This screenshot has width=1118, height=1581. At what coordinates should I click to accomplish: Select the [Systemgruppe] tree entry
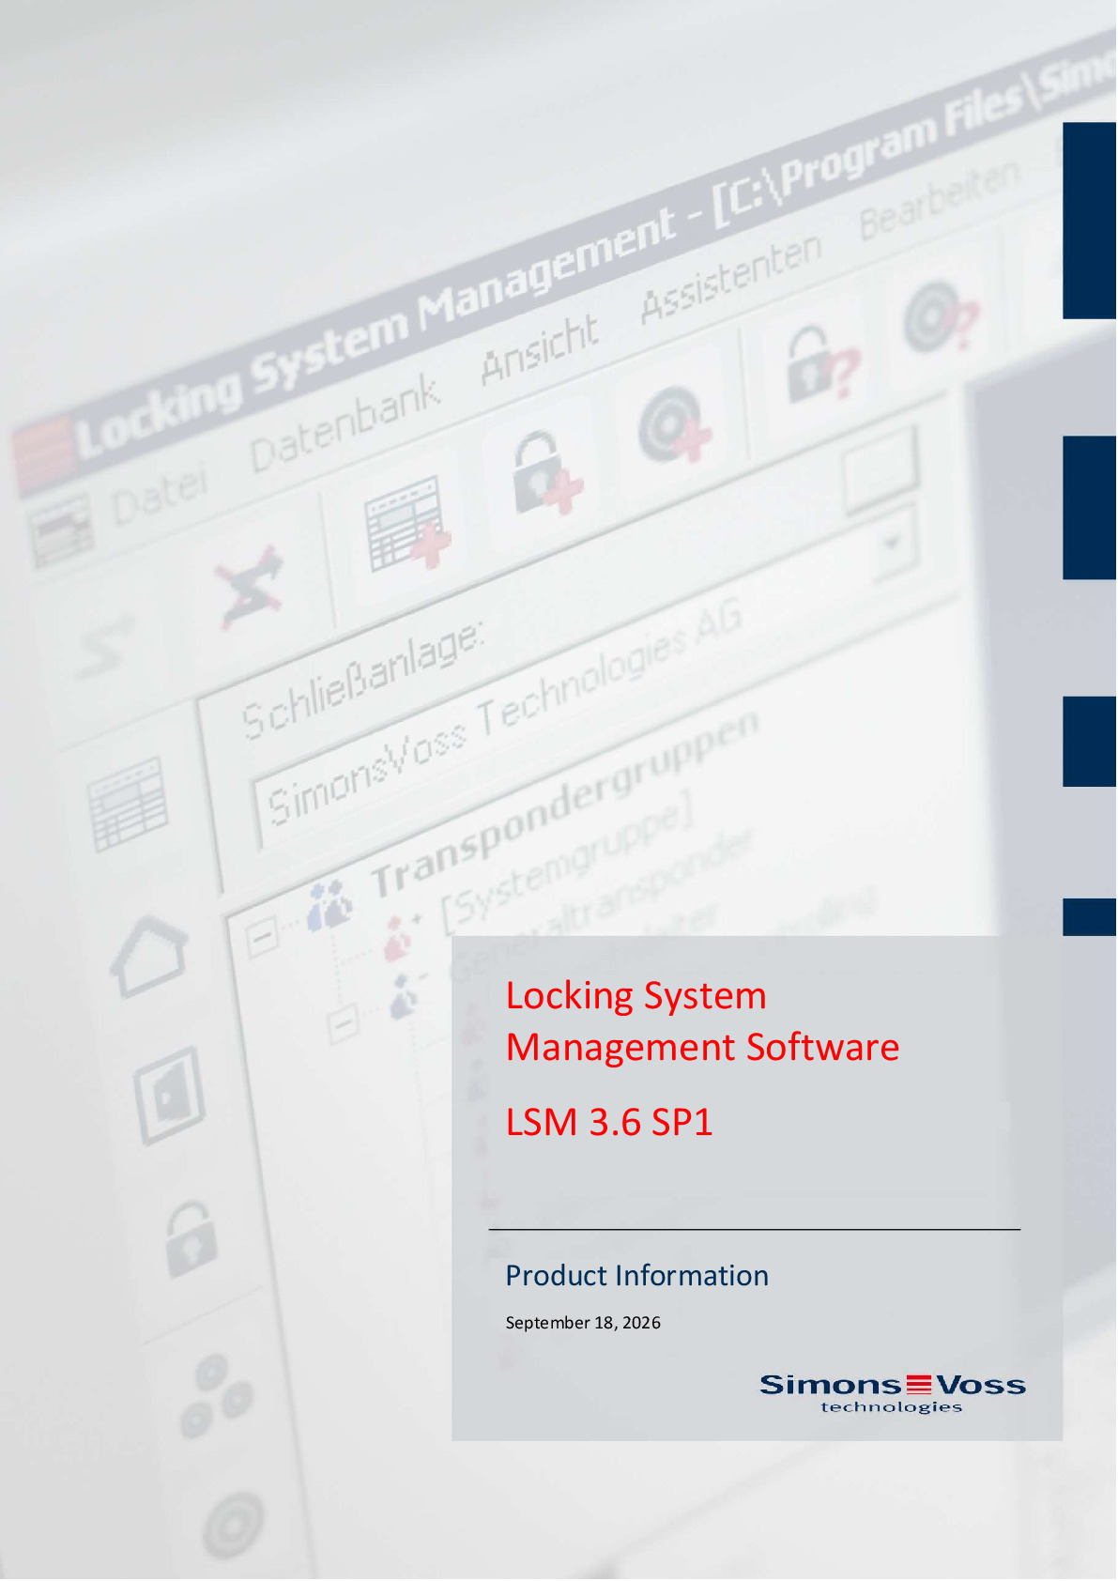tap(566, 862)
